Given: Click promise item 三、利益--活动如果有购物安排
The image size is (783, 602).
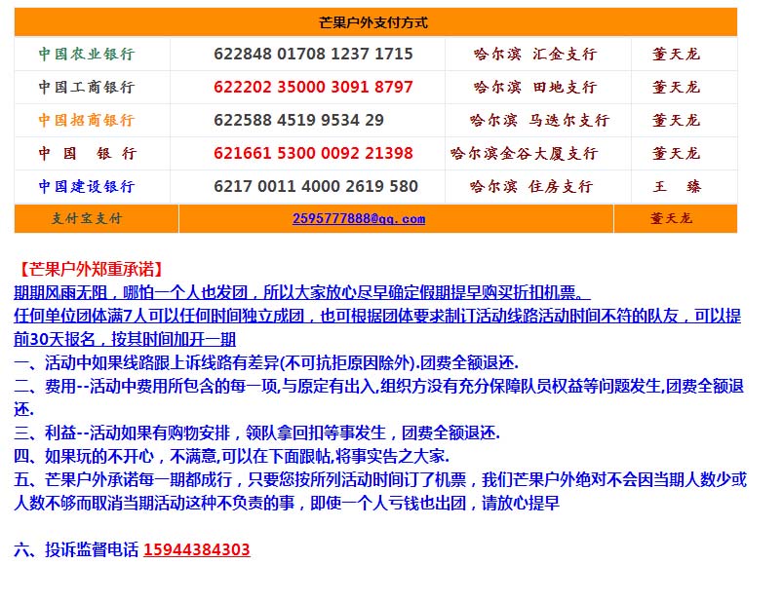Looking at the screenshot, I should pos(256,433).
